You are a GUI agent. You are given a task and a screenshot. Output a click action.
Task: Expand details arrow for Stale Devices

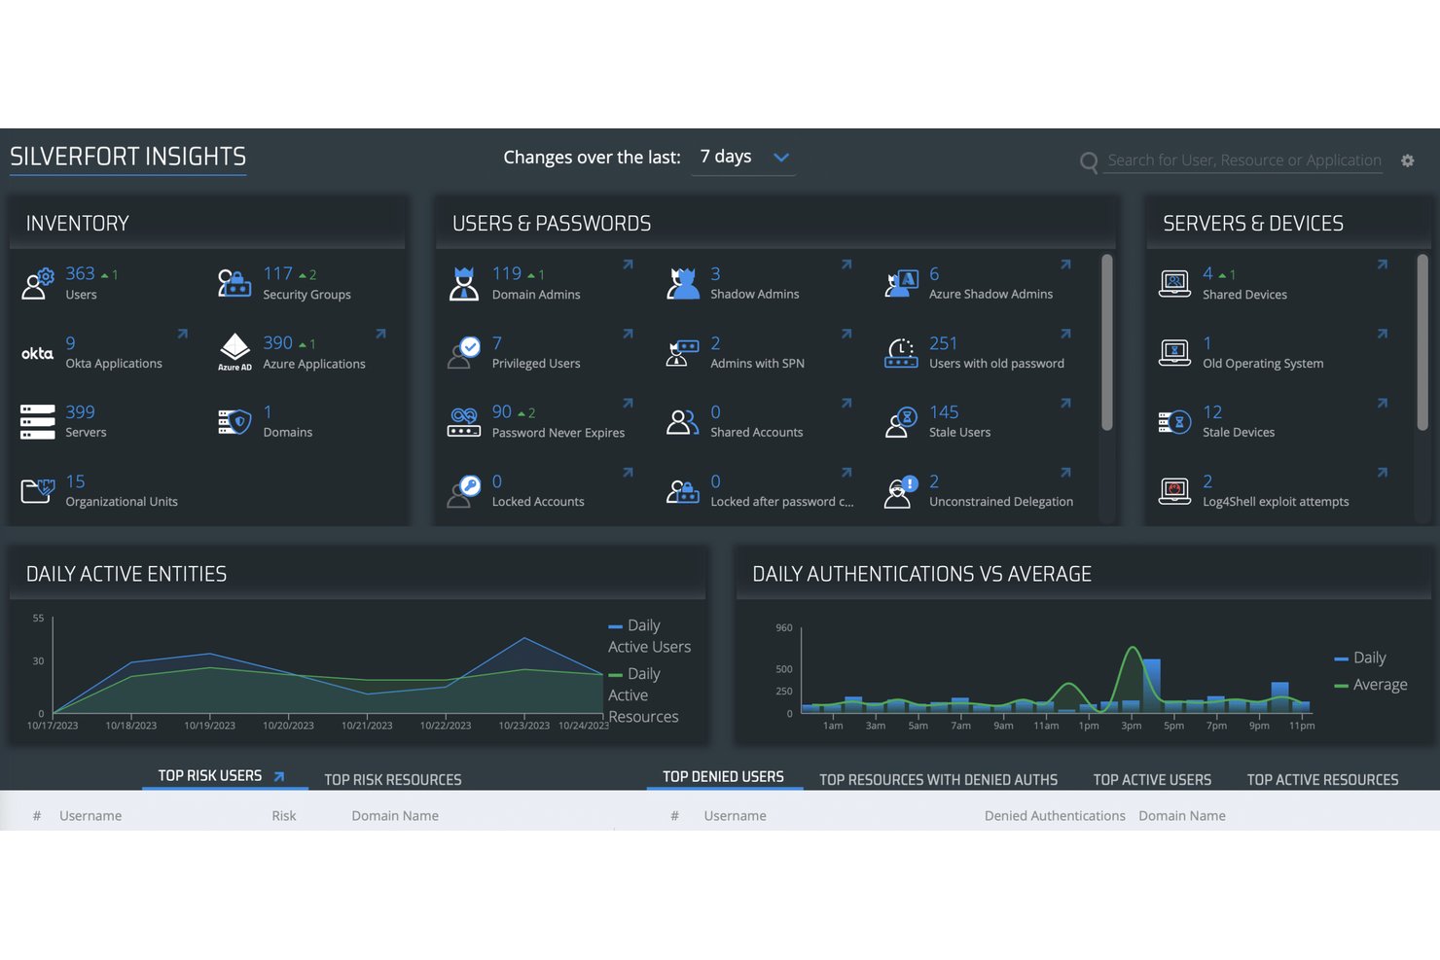pos(1383,403)
